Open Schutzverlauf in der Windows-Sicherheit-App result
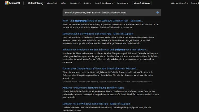 click(x=98, y=34)
